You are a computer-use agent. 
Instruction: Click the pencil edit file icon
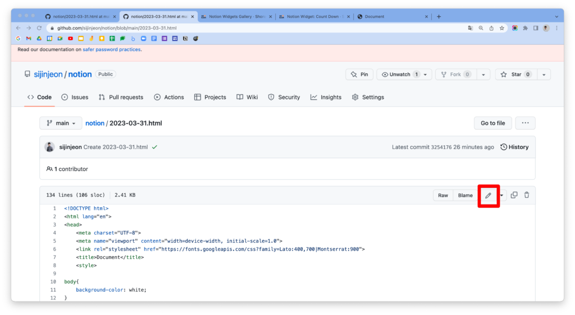pyautogui.click(x=488, y=195)
